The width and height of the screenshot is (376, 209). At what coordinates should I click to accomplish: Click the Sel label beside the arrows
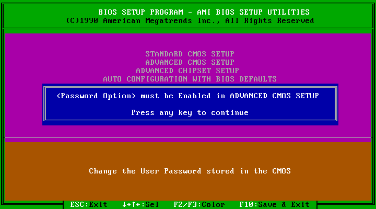(x=152, y=205)
